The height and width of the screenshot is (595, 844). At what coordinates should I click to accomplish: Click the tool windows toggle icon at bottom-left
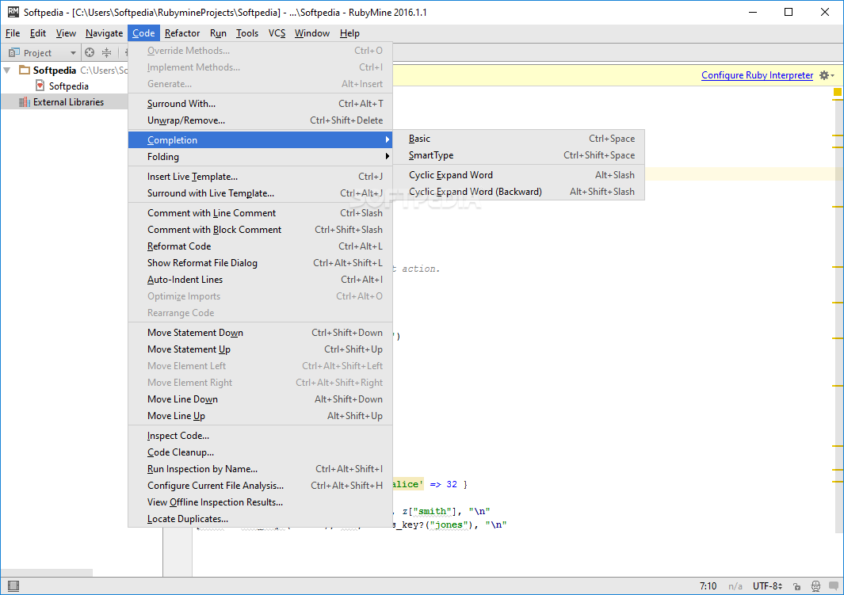pos(13,585)
